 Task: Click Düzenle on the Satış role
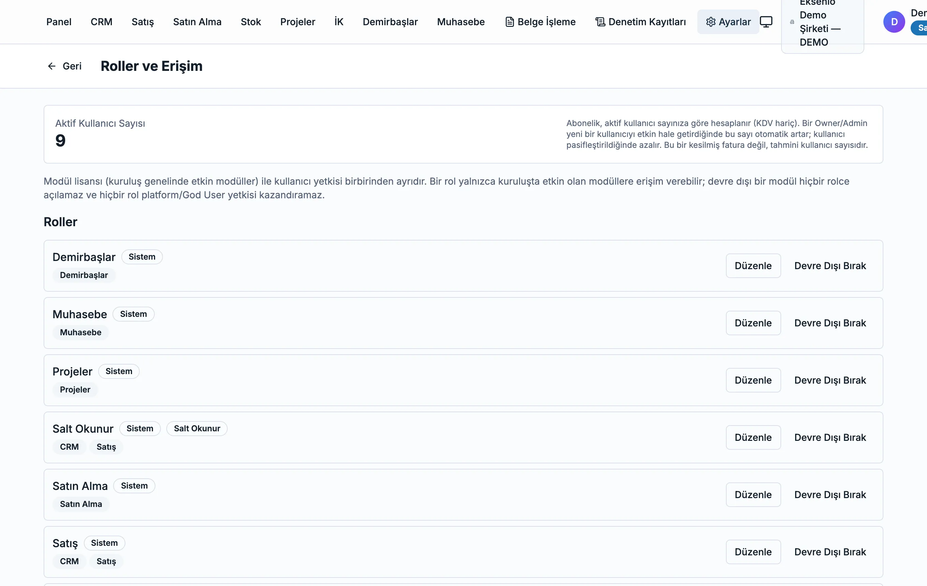tap(754, 552)
